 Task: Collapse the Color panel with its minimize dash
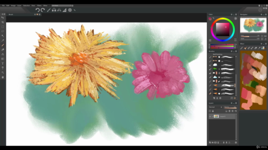(234, 15)
